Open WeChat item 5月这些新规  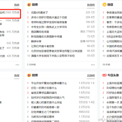tap(114, 37)
